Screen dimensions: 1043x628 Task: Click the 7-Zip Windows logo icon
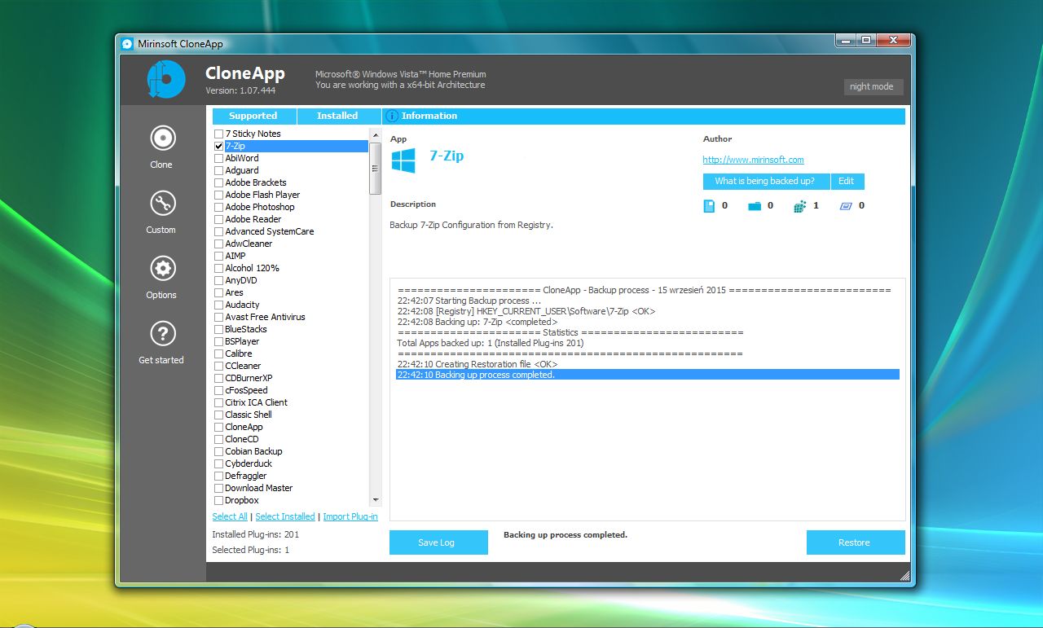403,160
